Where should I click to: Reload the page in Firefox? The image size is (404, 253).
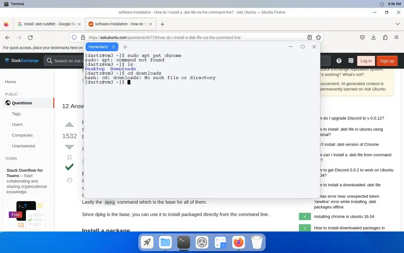point(30,37)
